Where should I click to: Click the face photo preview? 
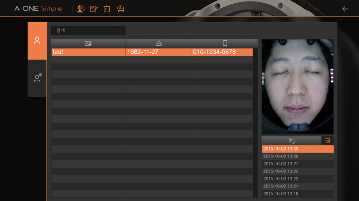click(x=297, y=87)
